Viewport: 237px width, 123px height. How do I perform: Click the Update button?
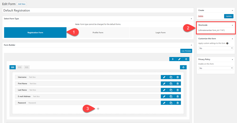[229, 16]
